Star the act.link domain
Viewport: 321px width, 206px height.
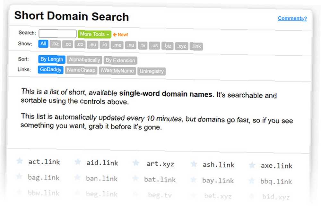[20, 161]
